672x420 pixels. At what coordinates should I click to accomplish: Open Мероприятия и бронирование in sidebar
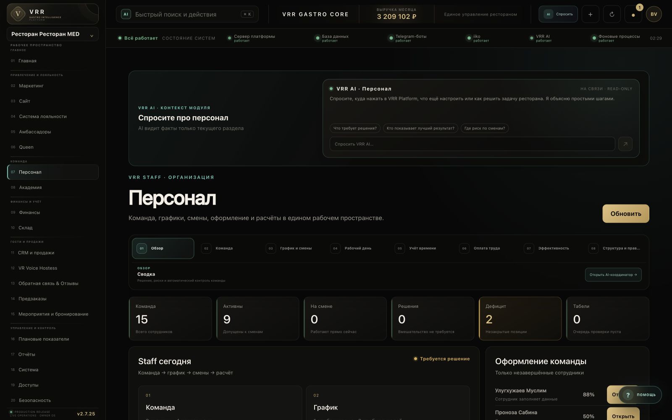click(x=53, y=314)
